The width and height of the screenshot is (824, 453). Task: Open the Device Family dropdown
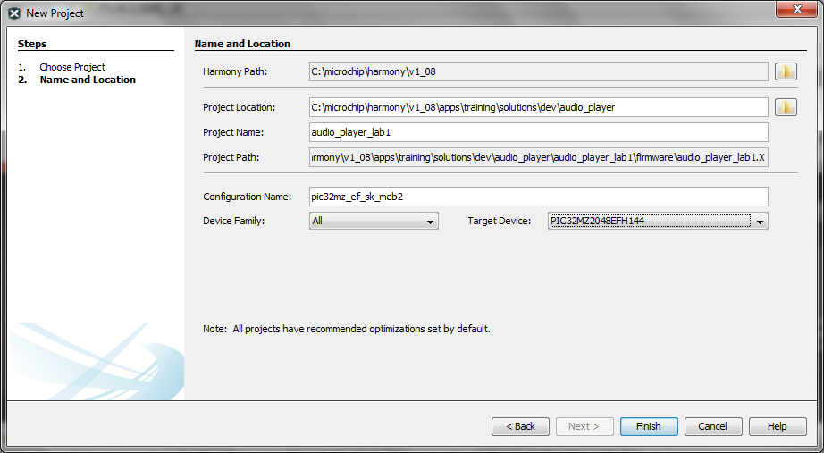click(x=374, y=221)
